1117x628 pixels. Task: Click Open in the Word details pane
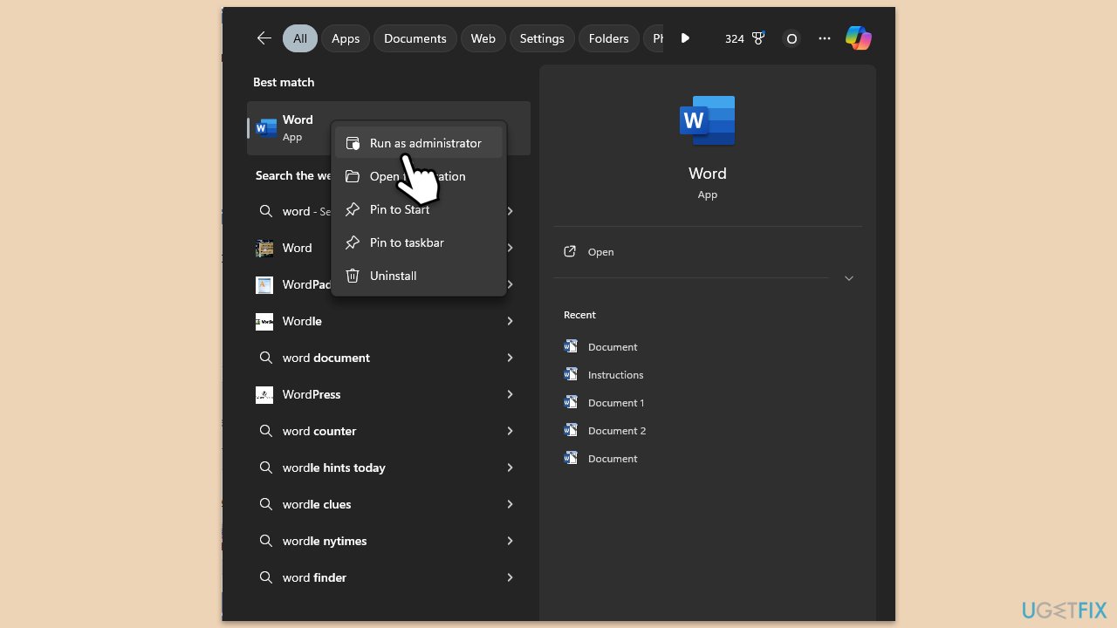[x=600, y=252]
